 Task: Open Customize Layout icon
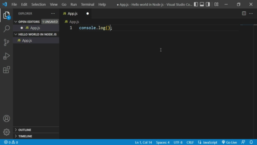pyautogui.click(x=216, y=4)
